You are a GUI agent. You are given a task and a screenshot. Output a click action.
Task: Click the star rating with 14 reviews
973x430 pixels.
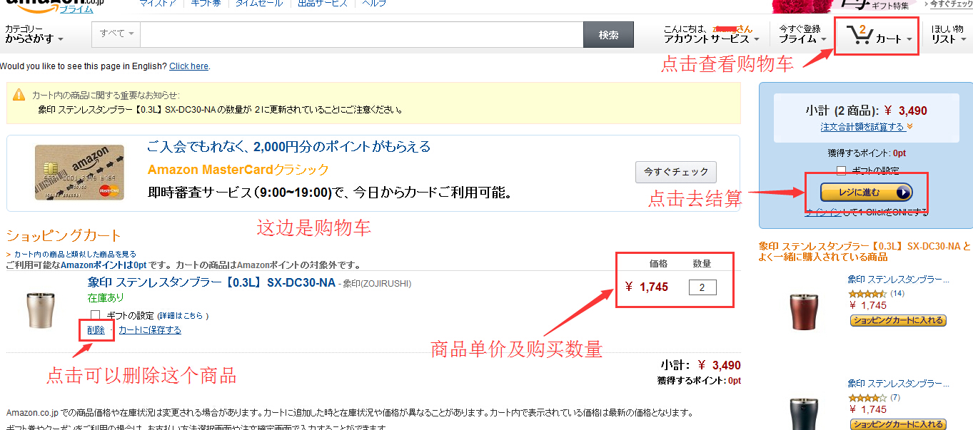(867, 293)
